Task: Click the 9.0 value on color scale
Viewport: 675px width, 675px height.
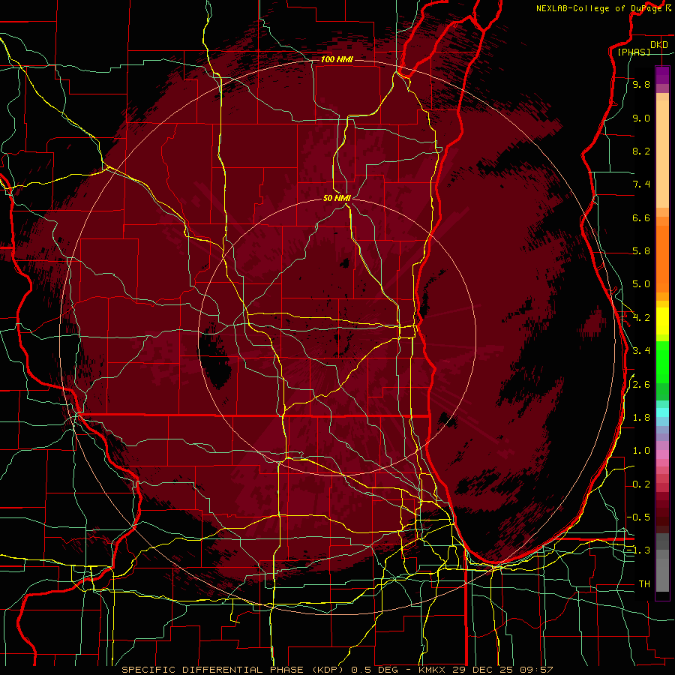Action: coord(641,118)
